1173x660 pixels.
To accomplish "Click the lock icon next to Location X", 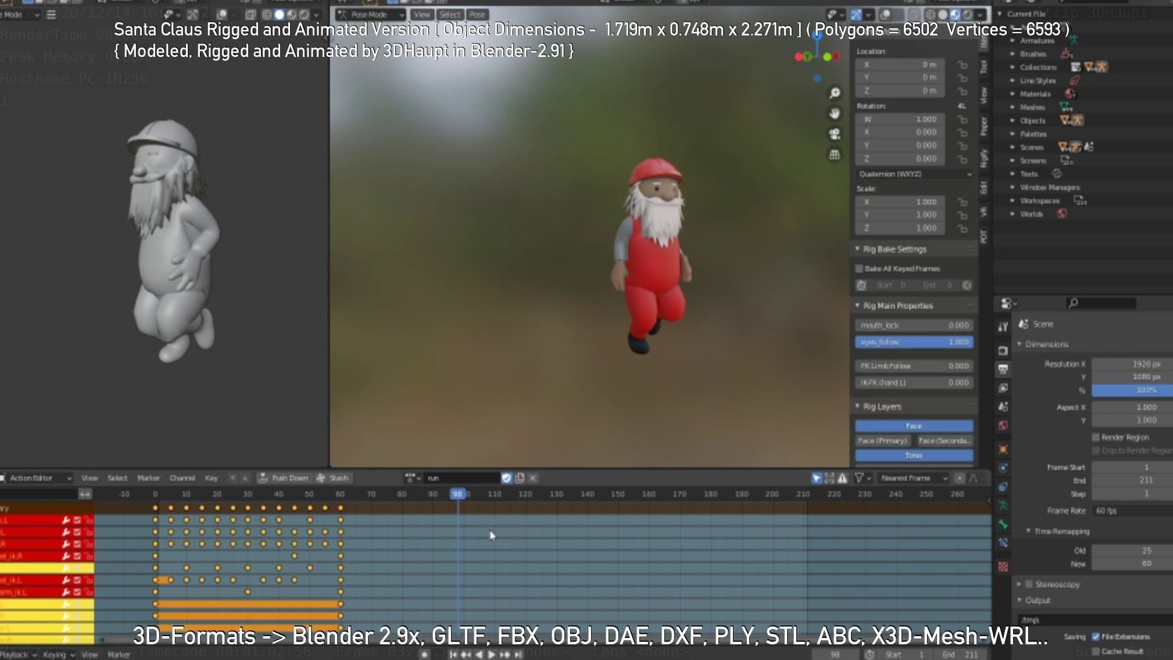I will (x=963, y=64).
